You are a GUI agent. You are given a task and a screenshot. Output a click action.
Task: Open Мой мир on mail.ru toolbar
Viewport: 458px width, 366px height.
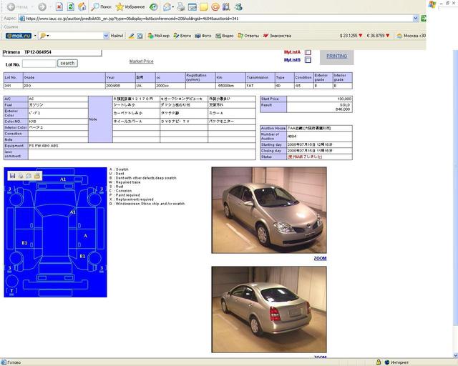(159, 36)
